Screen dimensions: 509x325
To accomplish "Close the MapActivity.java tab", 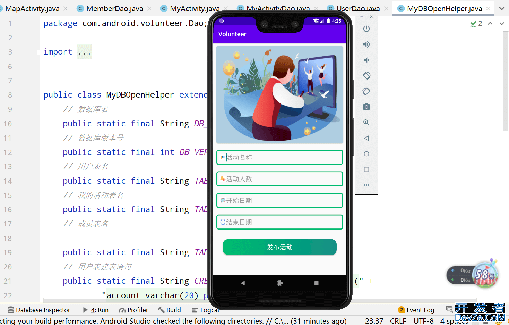I will (x=66, y=9).
